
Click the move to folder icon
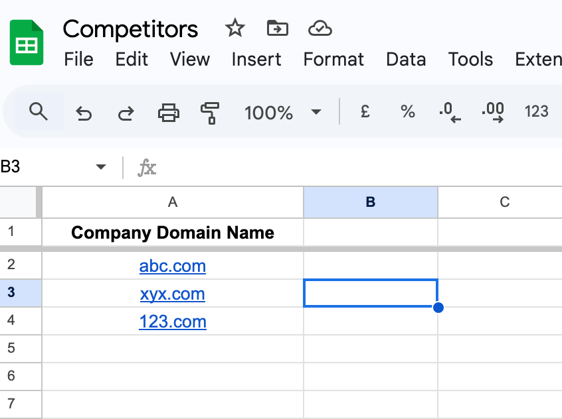click(x=277, y=29)
